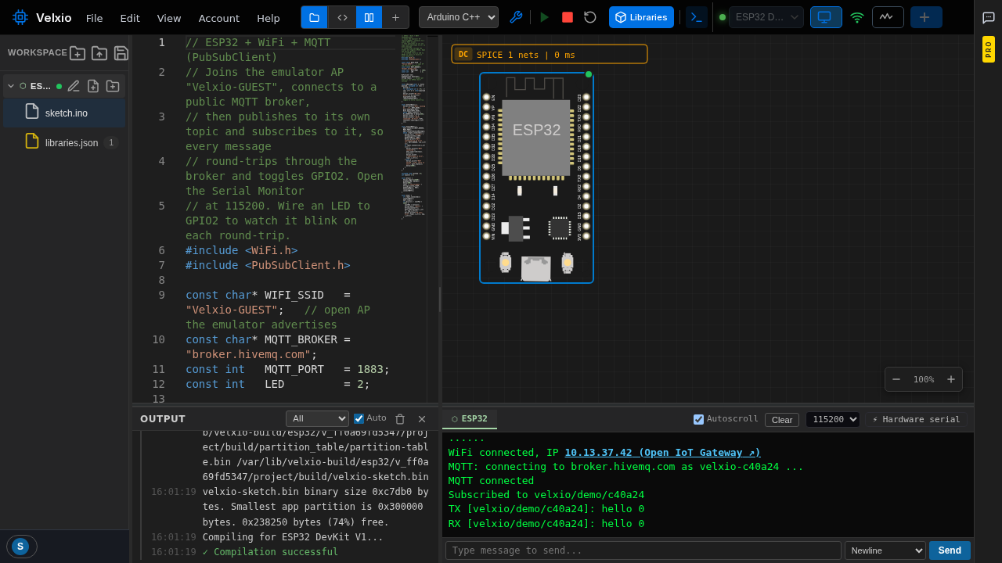Viewport: 1002px width, 563px height.
Task: Click Clear in the serial monitor
Action: 782,420
